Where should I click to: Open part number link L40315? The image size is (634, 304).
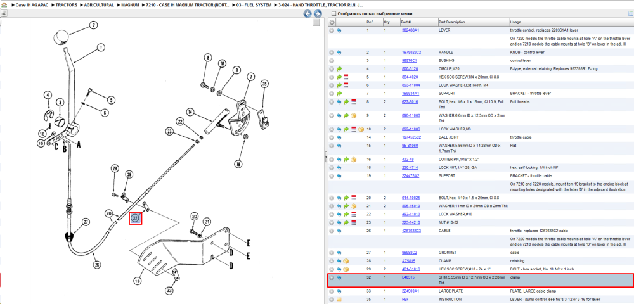click(408, 277)
